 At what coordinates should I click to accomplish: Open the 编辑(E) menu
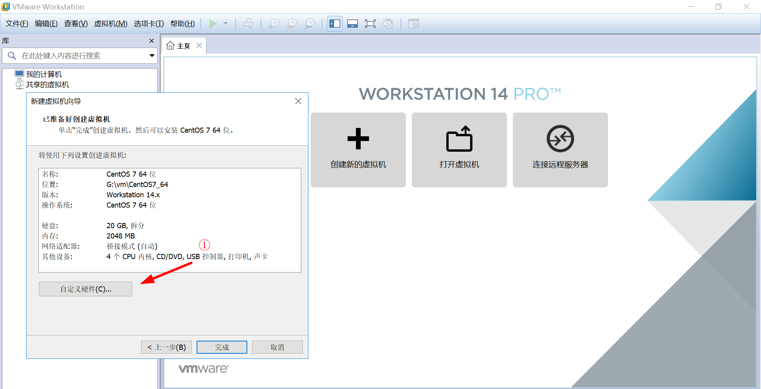pos(46,24)
